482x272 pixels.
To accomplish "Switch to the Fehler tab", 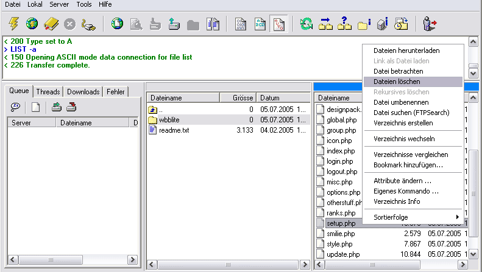I will [x=116, y=92].
